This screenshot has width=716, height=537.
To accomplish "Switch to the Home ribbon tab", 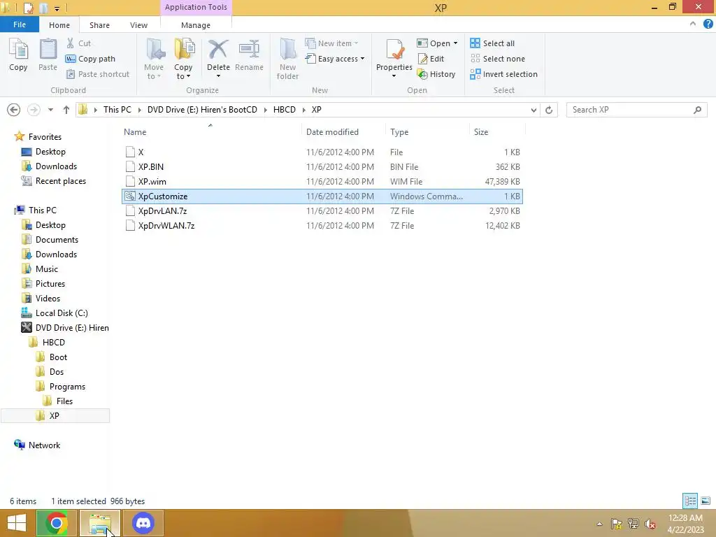I will click(59, 25).
